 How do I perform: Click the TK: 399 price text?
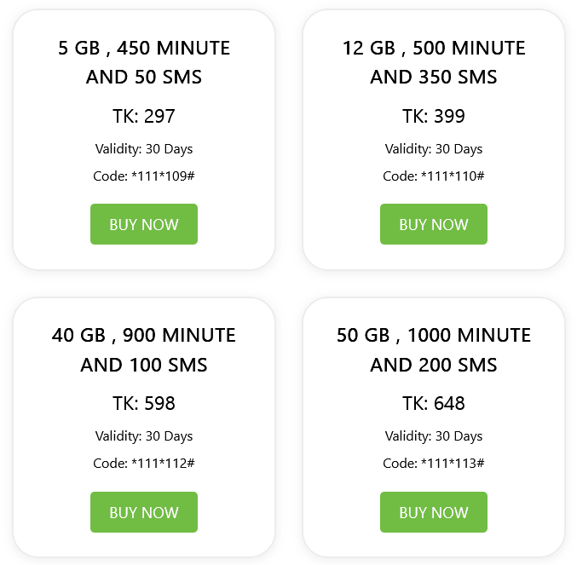434,116
